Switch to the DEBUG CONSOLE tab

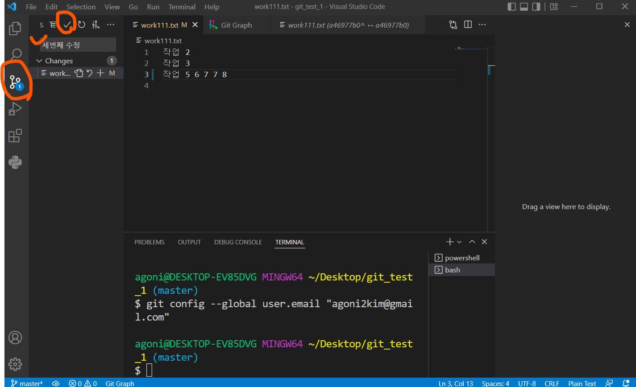click(238, 242)
